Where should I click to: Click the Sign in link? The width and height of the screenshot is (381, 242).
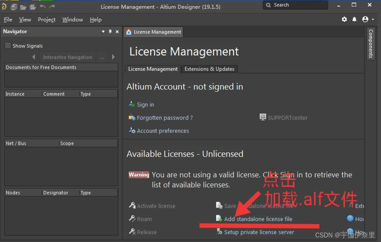point(145,105)
